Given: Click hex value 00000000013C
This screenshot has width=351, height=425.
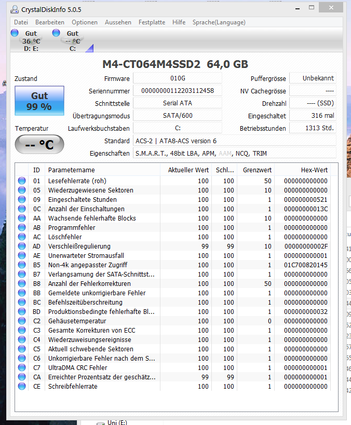Looking at the screenshot, I should coord(306,209).
